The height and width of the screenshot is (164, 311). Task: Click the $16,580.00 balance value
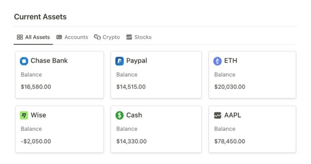(36, 87)
